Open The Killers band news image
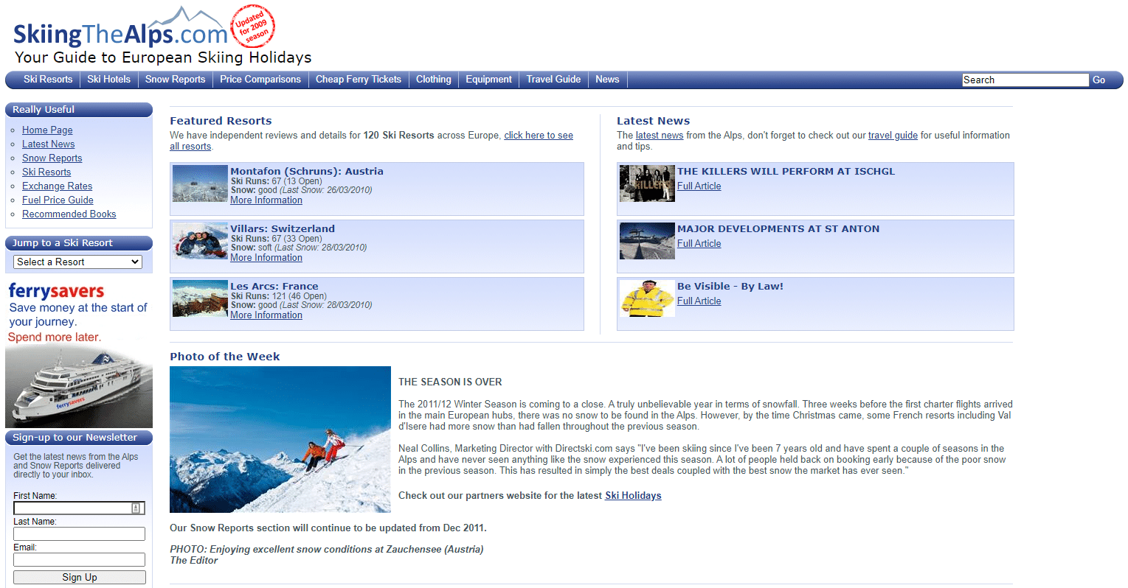This screenshot has height=588, width=1128. (646, 183)
